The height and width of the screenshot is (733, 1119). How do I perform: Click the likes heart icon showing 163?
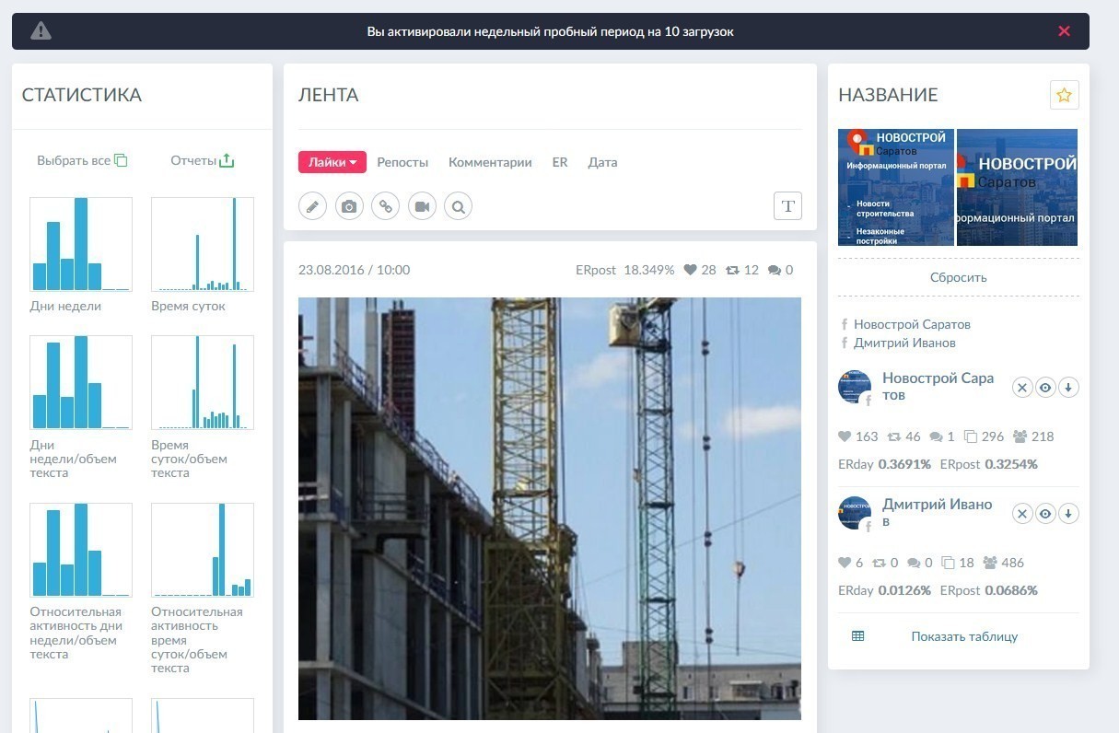coord(845,436)
